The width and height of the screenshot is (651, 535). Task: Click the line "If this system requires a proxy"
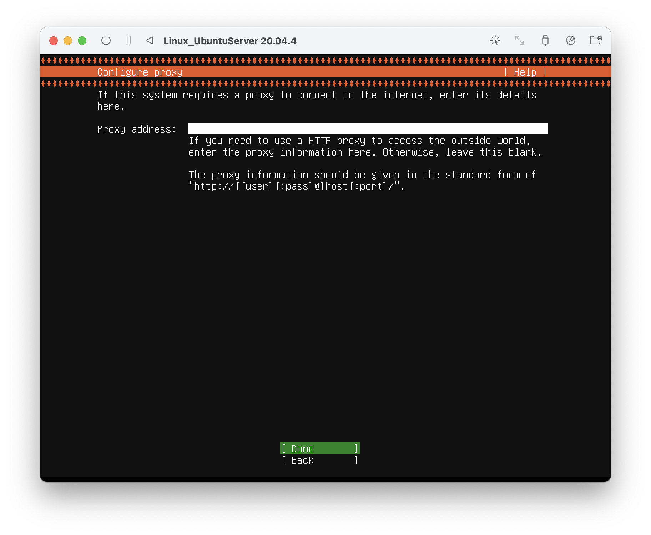tap(317, 95)
